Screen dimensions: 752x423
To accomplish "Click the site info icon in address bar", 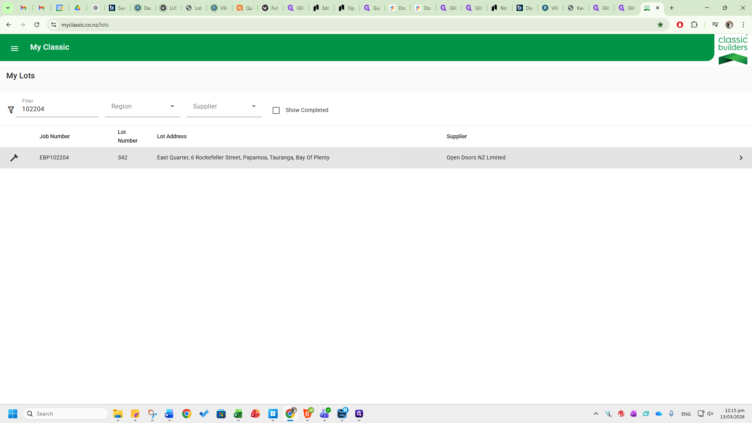I will (x=54, y=25).
